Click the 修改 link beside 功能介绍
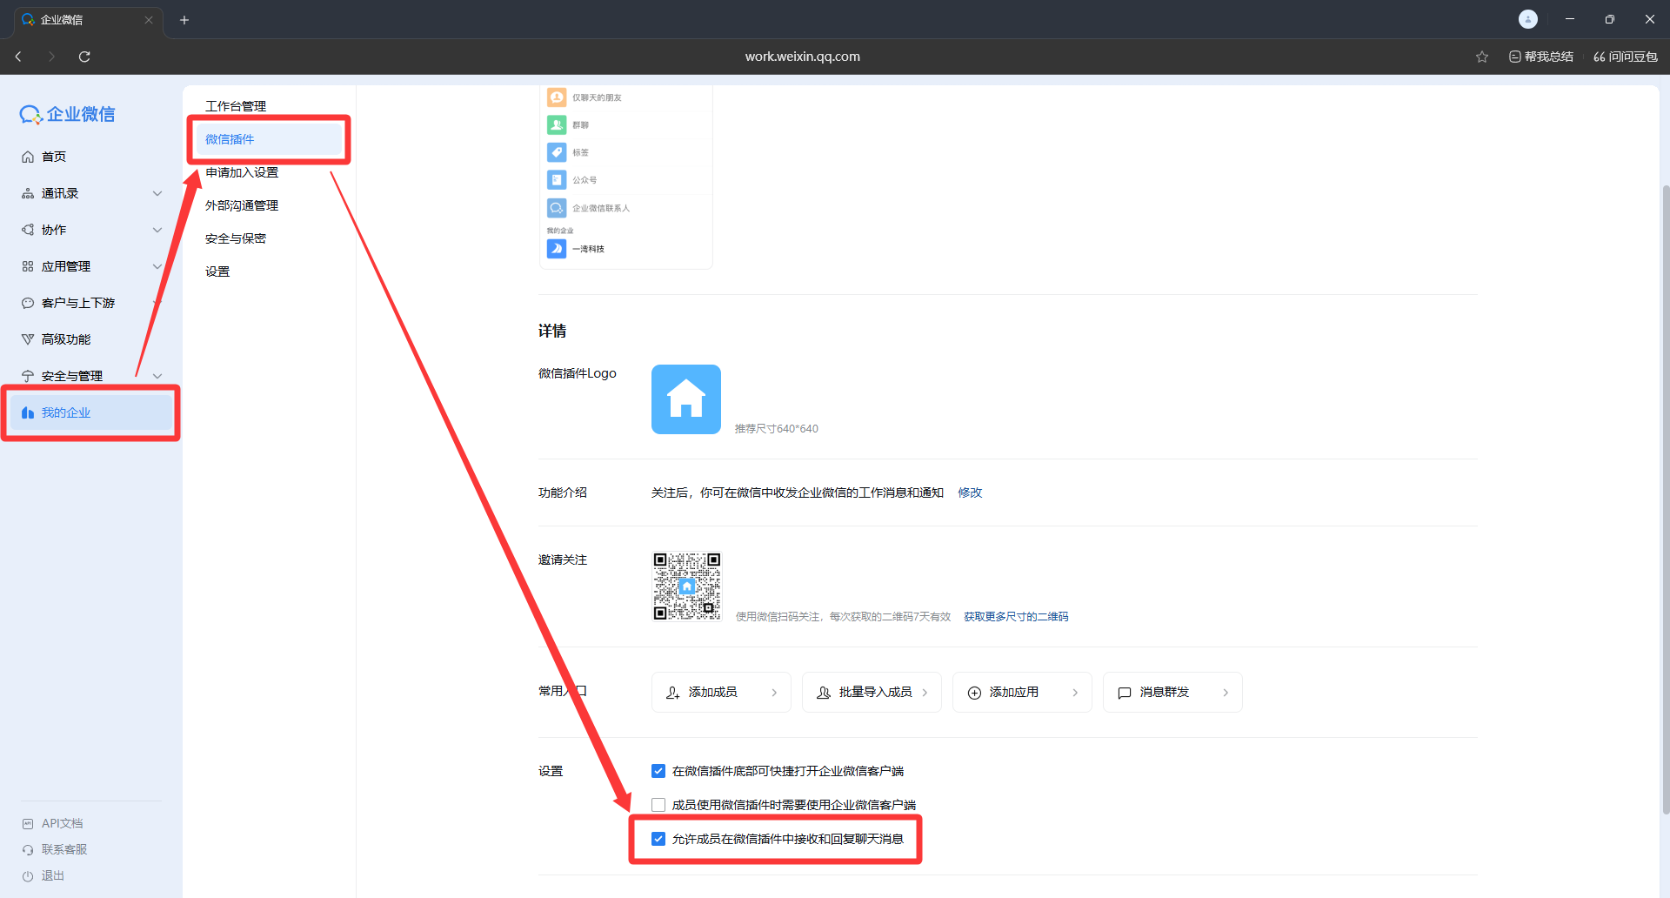Screen dimensions: 1670x898 tap(970, 493)
